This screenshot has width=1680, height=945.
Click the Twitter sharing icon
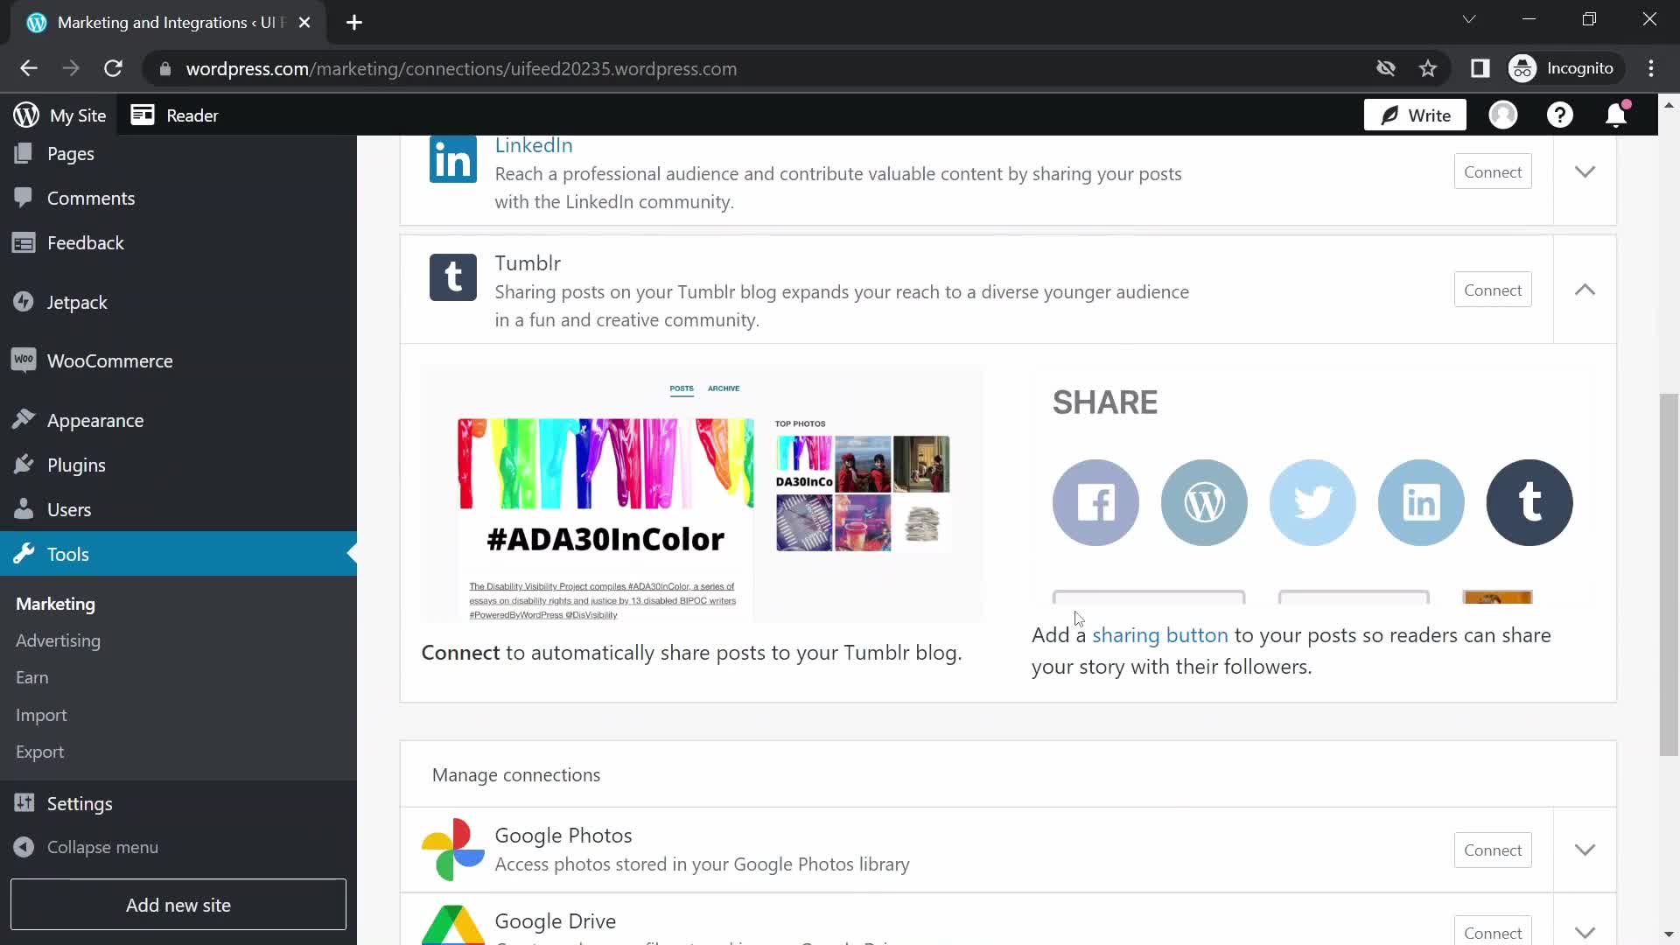tap(1313, 502)
